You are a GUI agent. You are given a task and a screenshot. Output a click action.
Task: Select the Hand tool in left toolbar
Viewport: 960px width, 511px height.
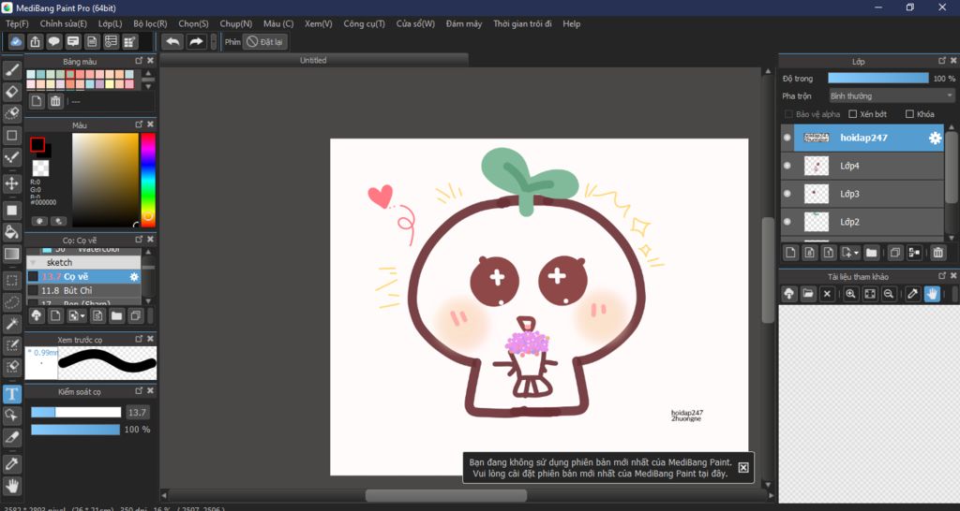tap(12, 486)
